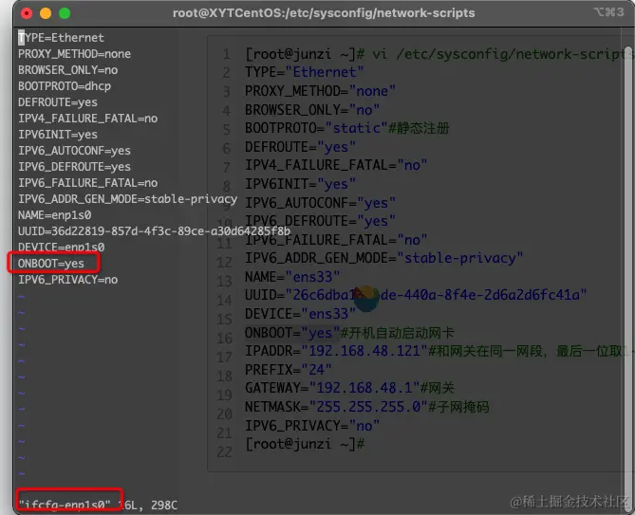Click PROXY_METHOD="none" in the code panel
Screen dimensions: 635x515
click(x=320, y=91)
